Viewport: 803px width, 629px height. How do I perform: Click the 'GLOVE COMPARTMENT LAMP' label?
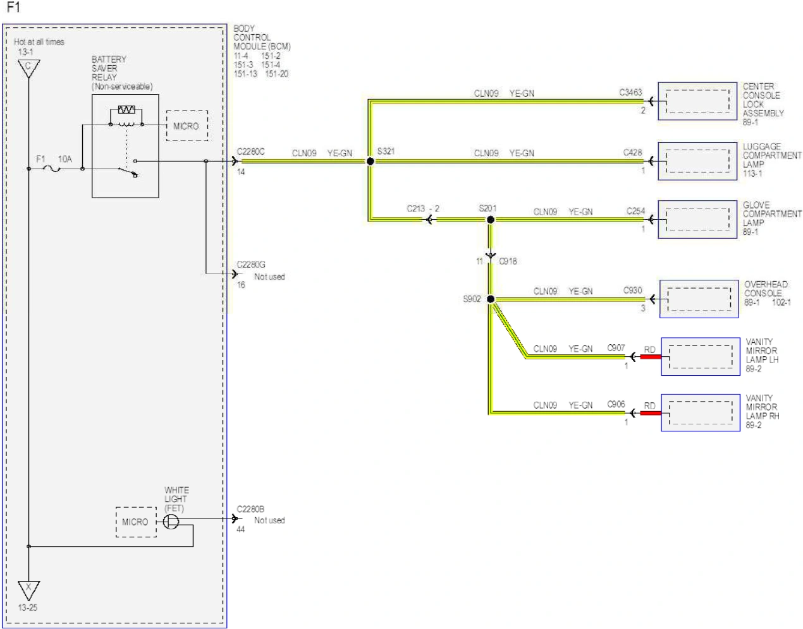(x=772, y=214)
